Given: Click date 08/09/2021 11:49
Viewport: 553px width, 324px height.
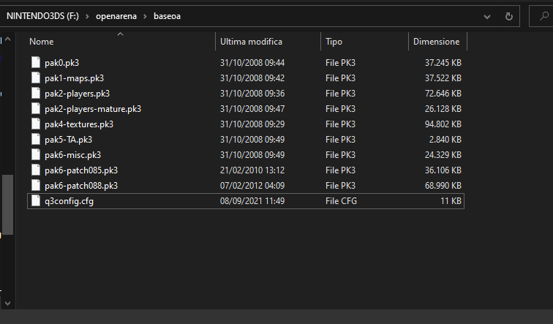Looking at the screenshot, I should tap(252, 201).
